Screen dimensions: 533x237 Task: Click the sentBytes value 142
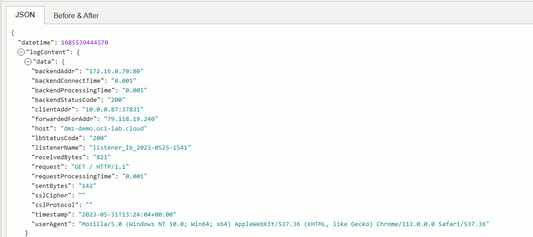[x=87, y=186]
